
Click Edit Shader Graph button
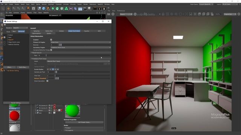tap(84, 122)
